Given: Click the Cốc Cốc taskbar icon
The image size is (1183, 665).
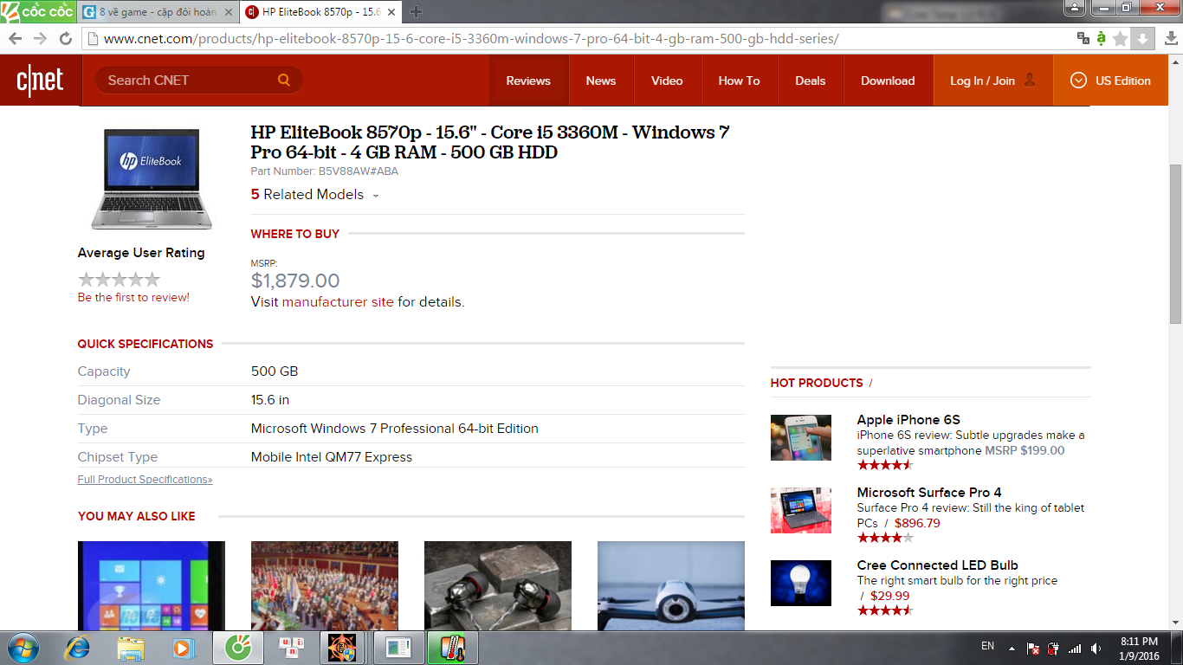Looking at the screenshot, I should 236,648.
